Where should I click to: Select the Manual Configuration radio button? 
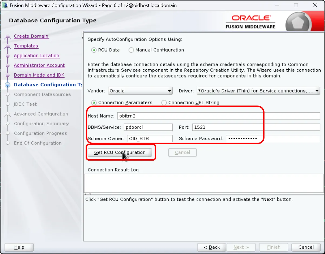click(131, 50)
